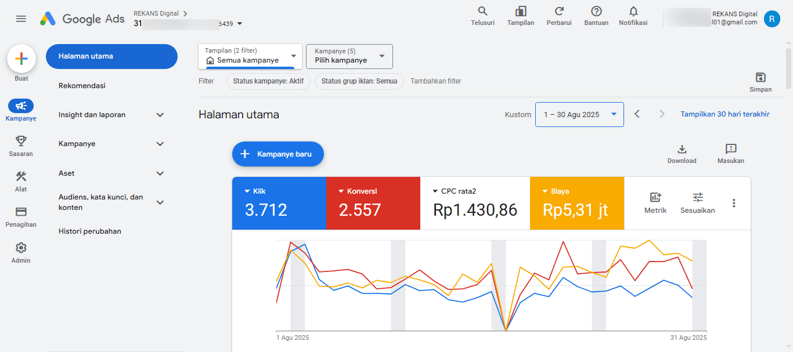Select the red Konversi metric tile

[x=373, y=204]
